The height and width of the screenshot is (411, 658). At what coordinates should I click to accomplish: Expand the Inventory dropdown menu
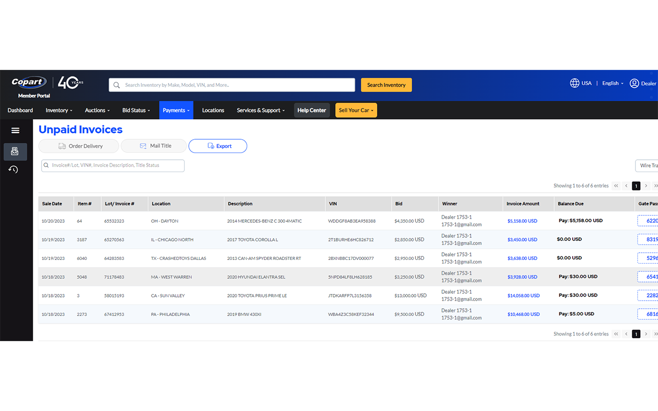[x=59, y=110]
